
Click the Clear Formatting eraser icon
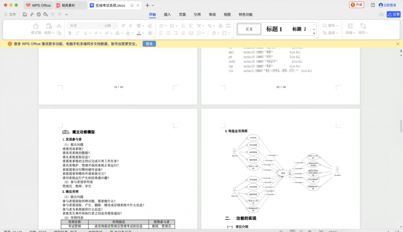[x=150, y=26]
